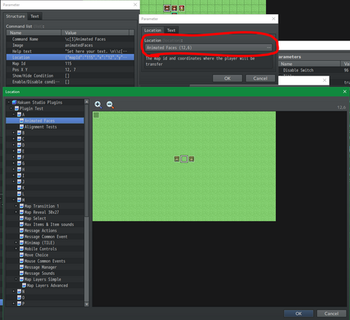Image resolution: width=350 pixels, height=320 pixels.
Task: Click the Map Select map icon
Action: coord(22,218)
